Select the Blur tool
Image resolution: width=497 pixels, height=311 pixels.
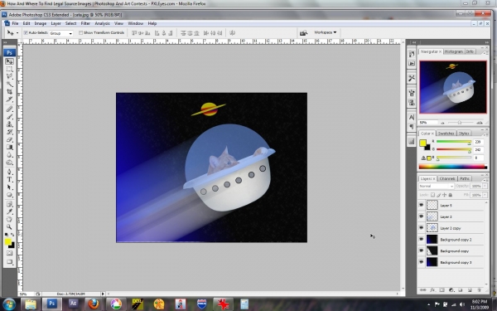(9, 154)
